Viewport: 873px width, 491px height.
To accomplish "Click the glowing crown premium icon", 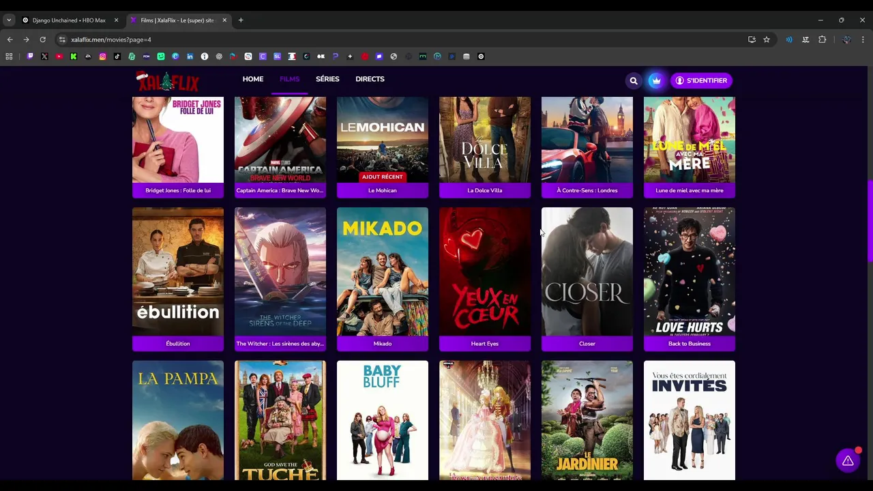I will pos(656,80).
